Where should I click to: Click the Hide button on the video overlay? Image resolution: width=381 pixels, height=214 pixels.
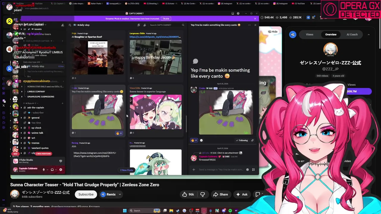click(x=273, y=32)
